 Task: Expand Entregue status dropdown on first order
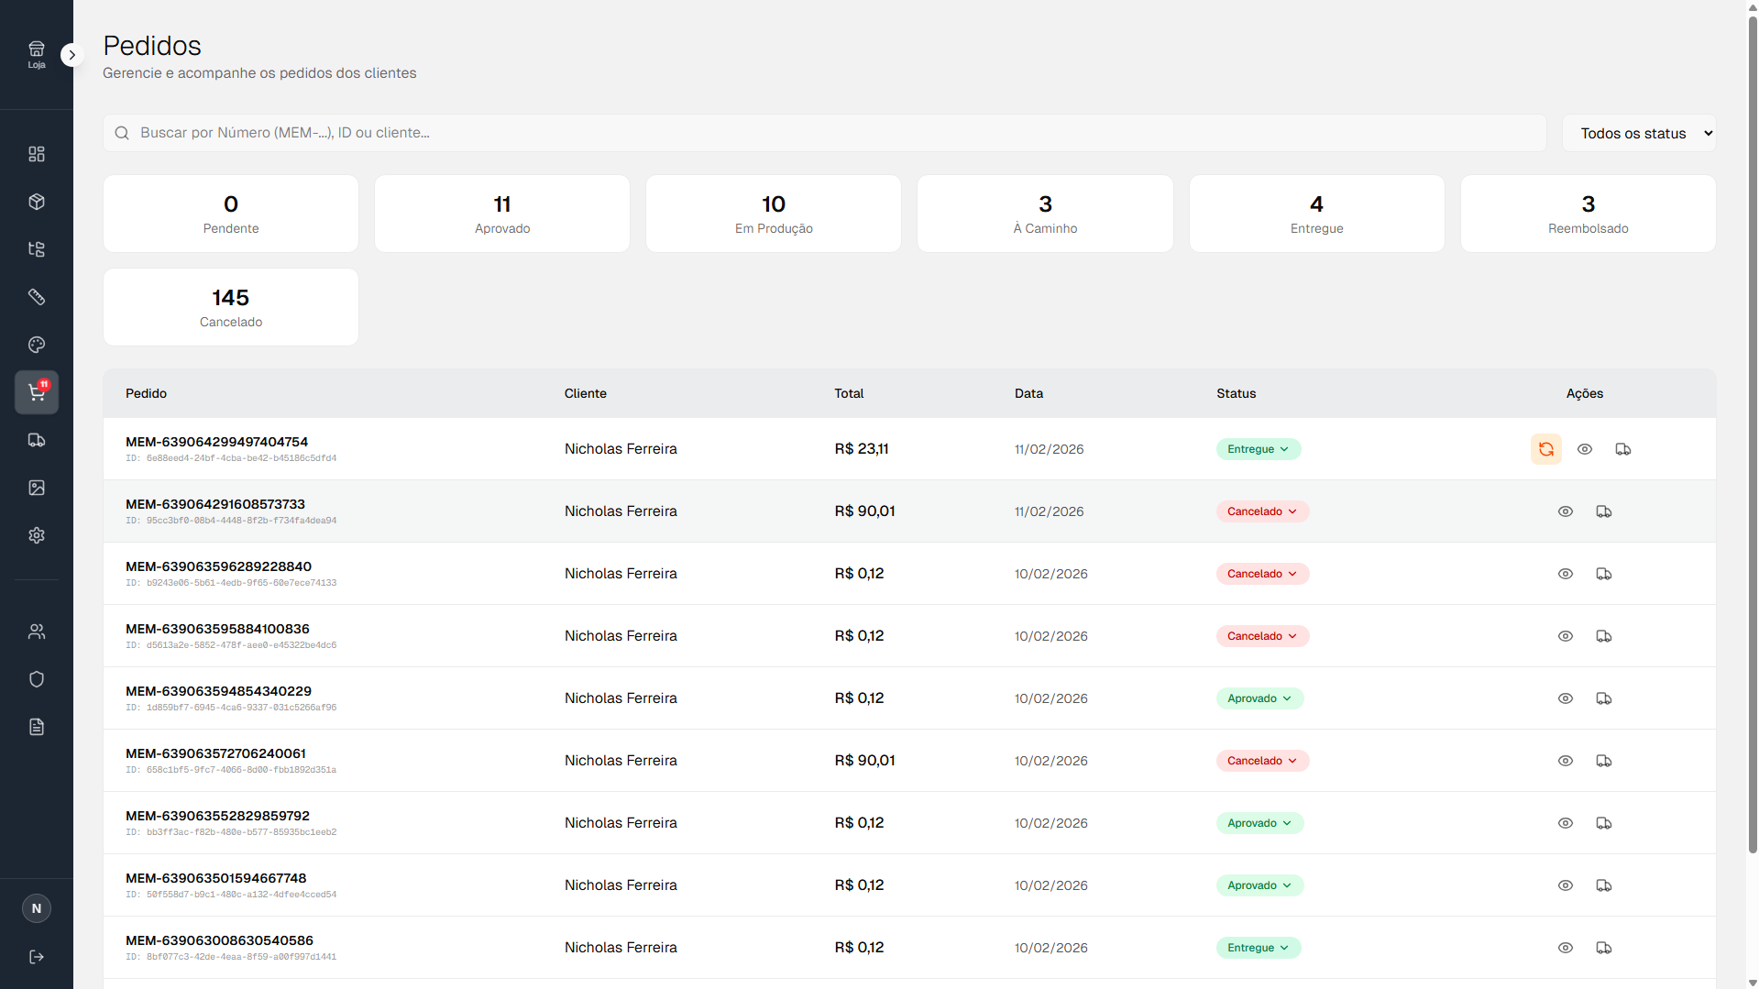click(1259, 449)
